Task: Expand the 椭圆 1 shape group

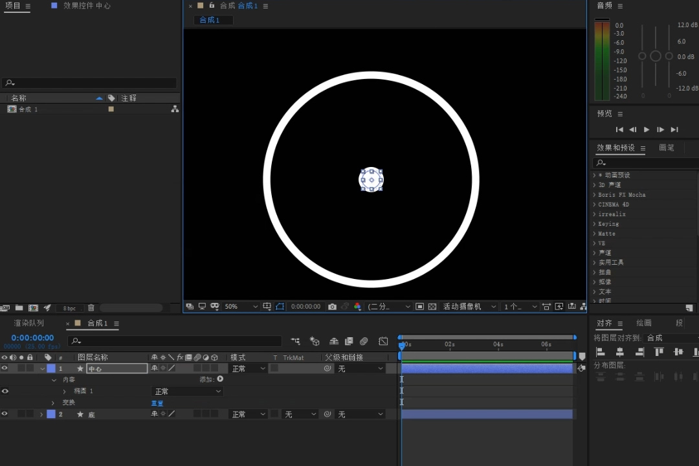Action: 64,391
